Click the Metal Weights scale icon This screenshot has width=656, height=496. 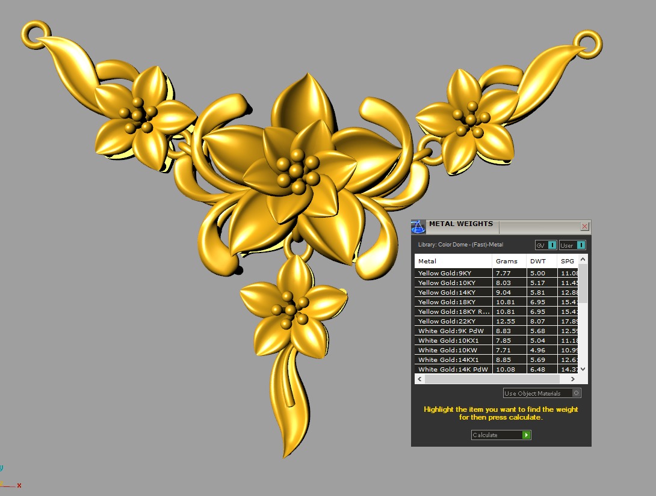(418, 227)
